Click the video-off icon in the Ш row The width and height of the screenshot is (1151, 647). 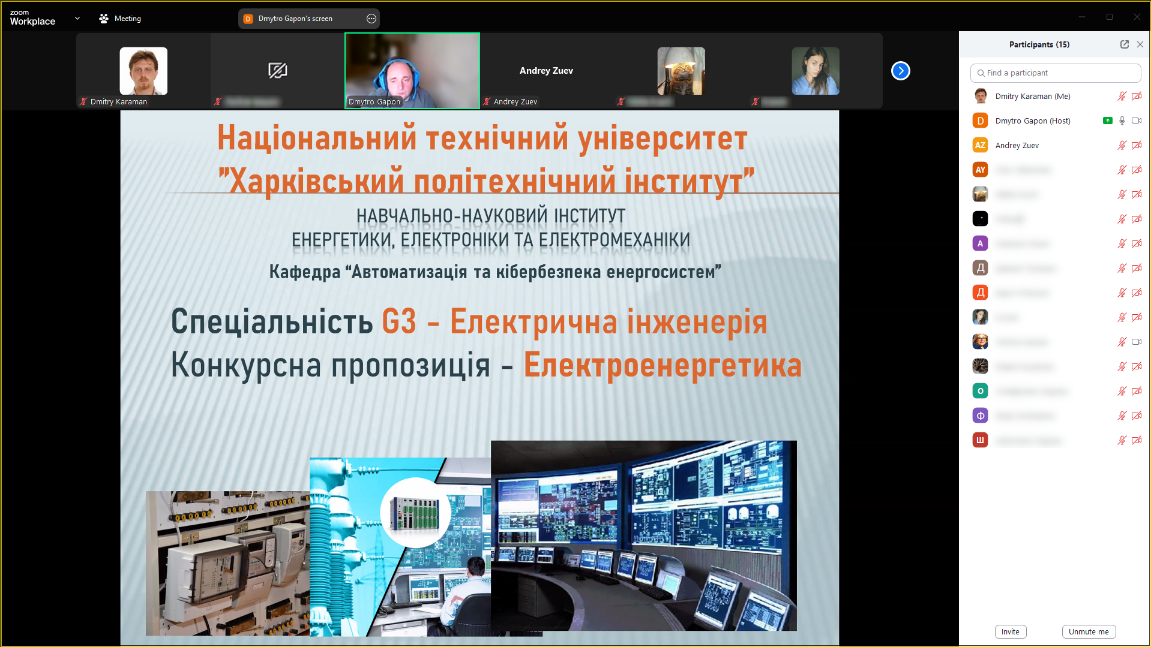(x=1137, y=440)
